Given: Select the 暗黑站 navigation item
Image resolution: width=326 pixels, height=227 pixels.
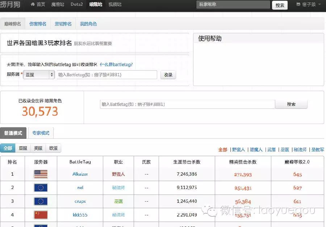Looking at the screenshot, I should [96, 4].
